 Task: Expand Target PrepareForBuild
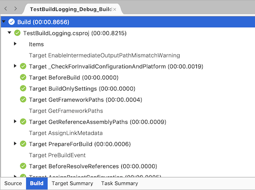coord(15,143)
